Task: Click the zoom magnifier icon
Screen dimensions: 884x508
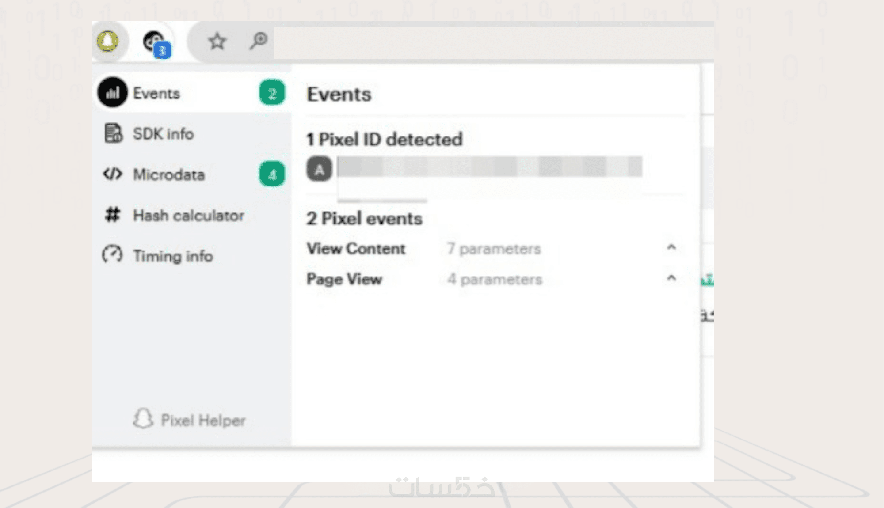Action: coord(258,41)
